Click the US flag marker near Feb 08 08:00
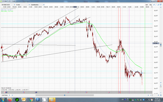Image resolution: width=163 pixels, height=102 pixels. tap(24, 92)
